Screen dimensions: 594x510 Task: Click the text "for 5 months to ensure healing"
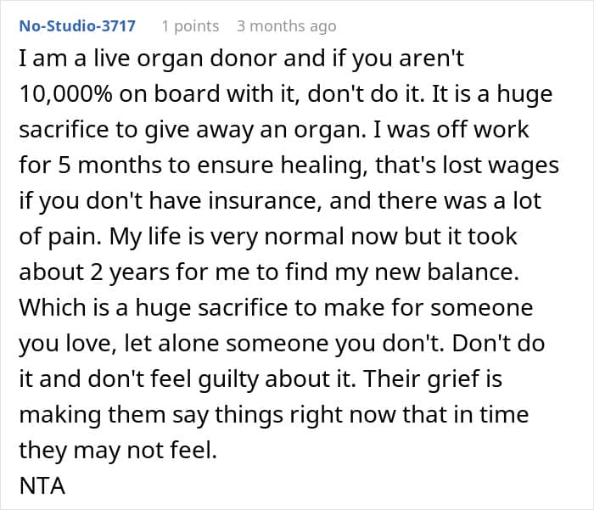pyautogui.click(x=193, y=165)
